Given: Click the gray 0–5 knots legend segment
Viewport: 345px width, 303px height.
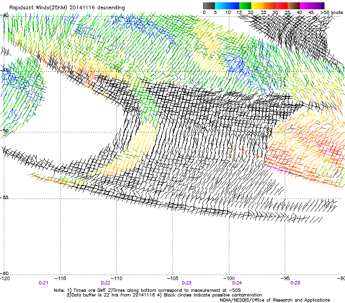Looking at the screenshot, I should click(x=209, y=6).
